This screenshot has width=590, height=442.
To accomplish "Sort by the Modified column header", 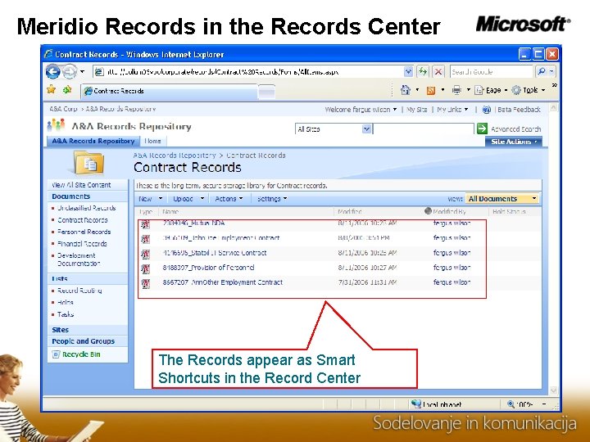I will [350, 212].
